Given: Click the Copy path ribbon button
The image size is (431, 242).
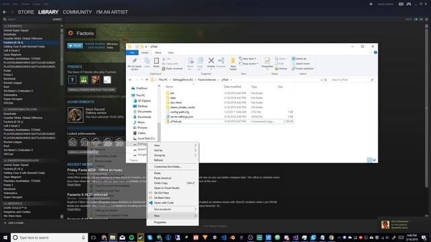Looking at the screenshot, I should pos(170,64).
